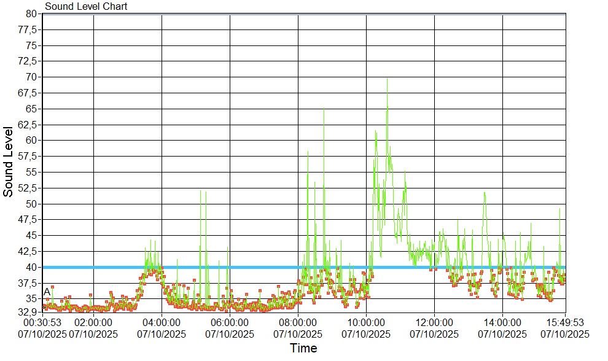The width and height of the screenshot is (608, 361).
Task: Click the vertical "Sound Level" axis label
Action: pyautogui.click(x=9, y=161)
